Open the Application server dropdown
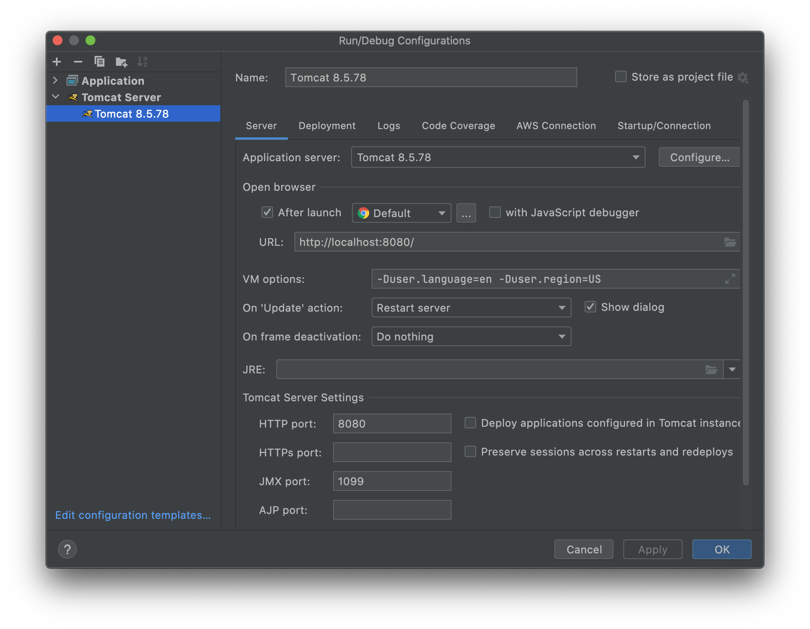 pos(498,157)
